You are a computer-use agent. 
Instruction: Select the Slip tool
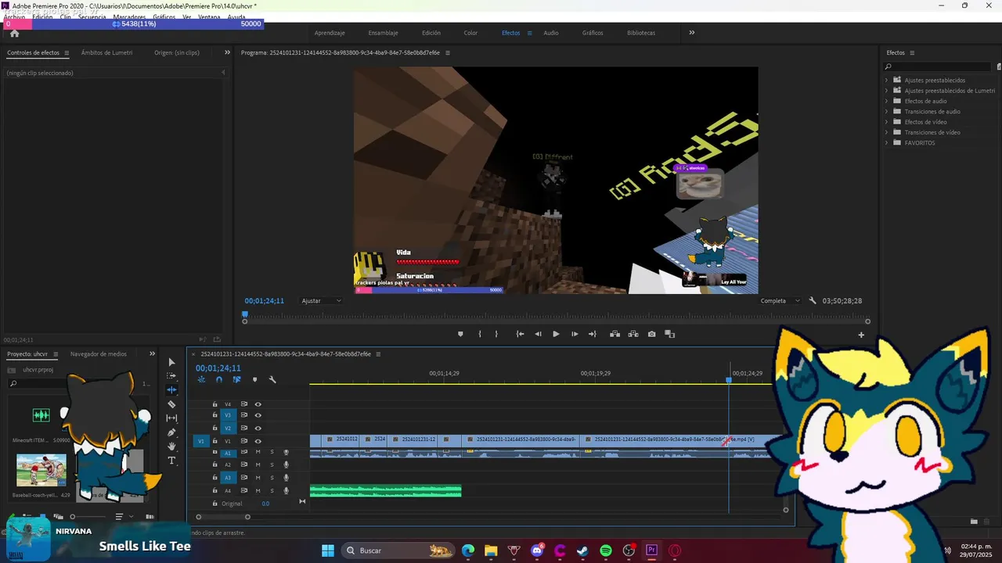[x=171, y=418]
